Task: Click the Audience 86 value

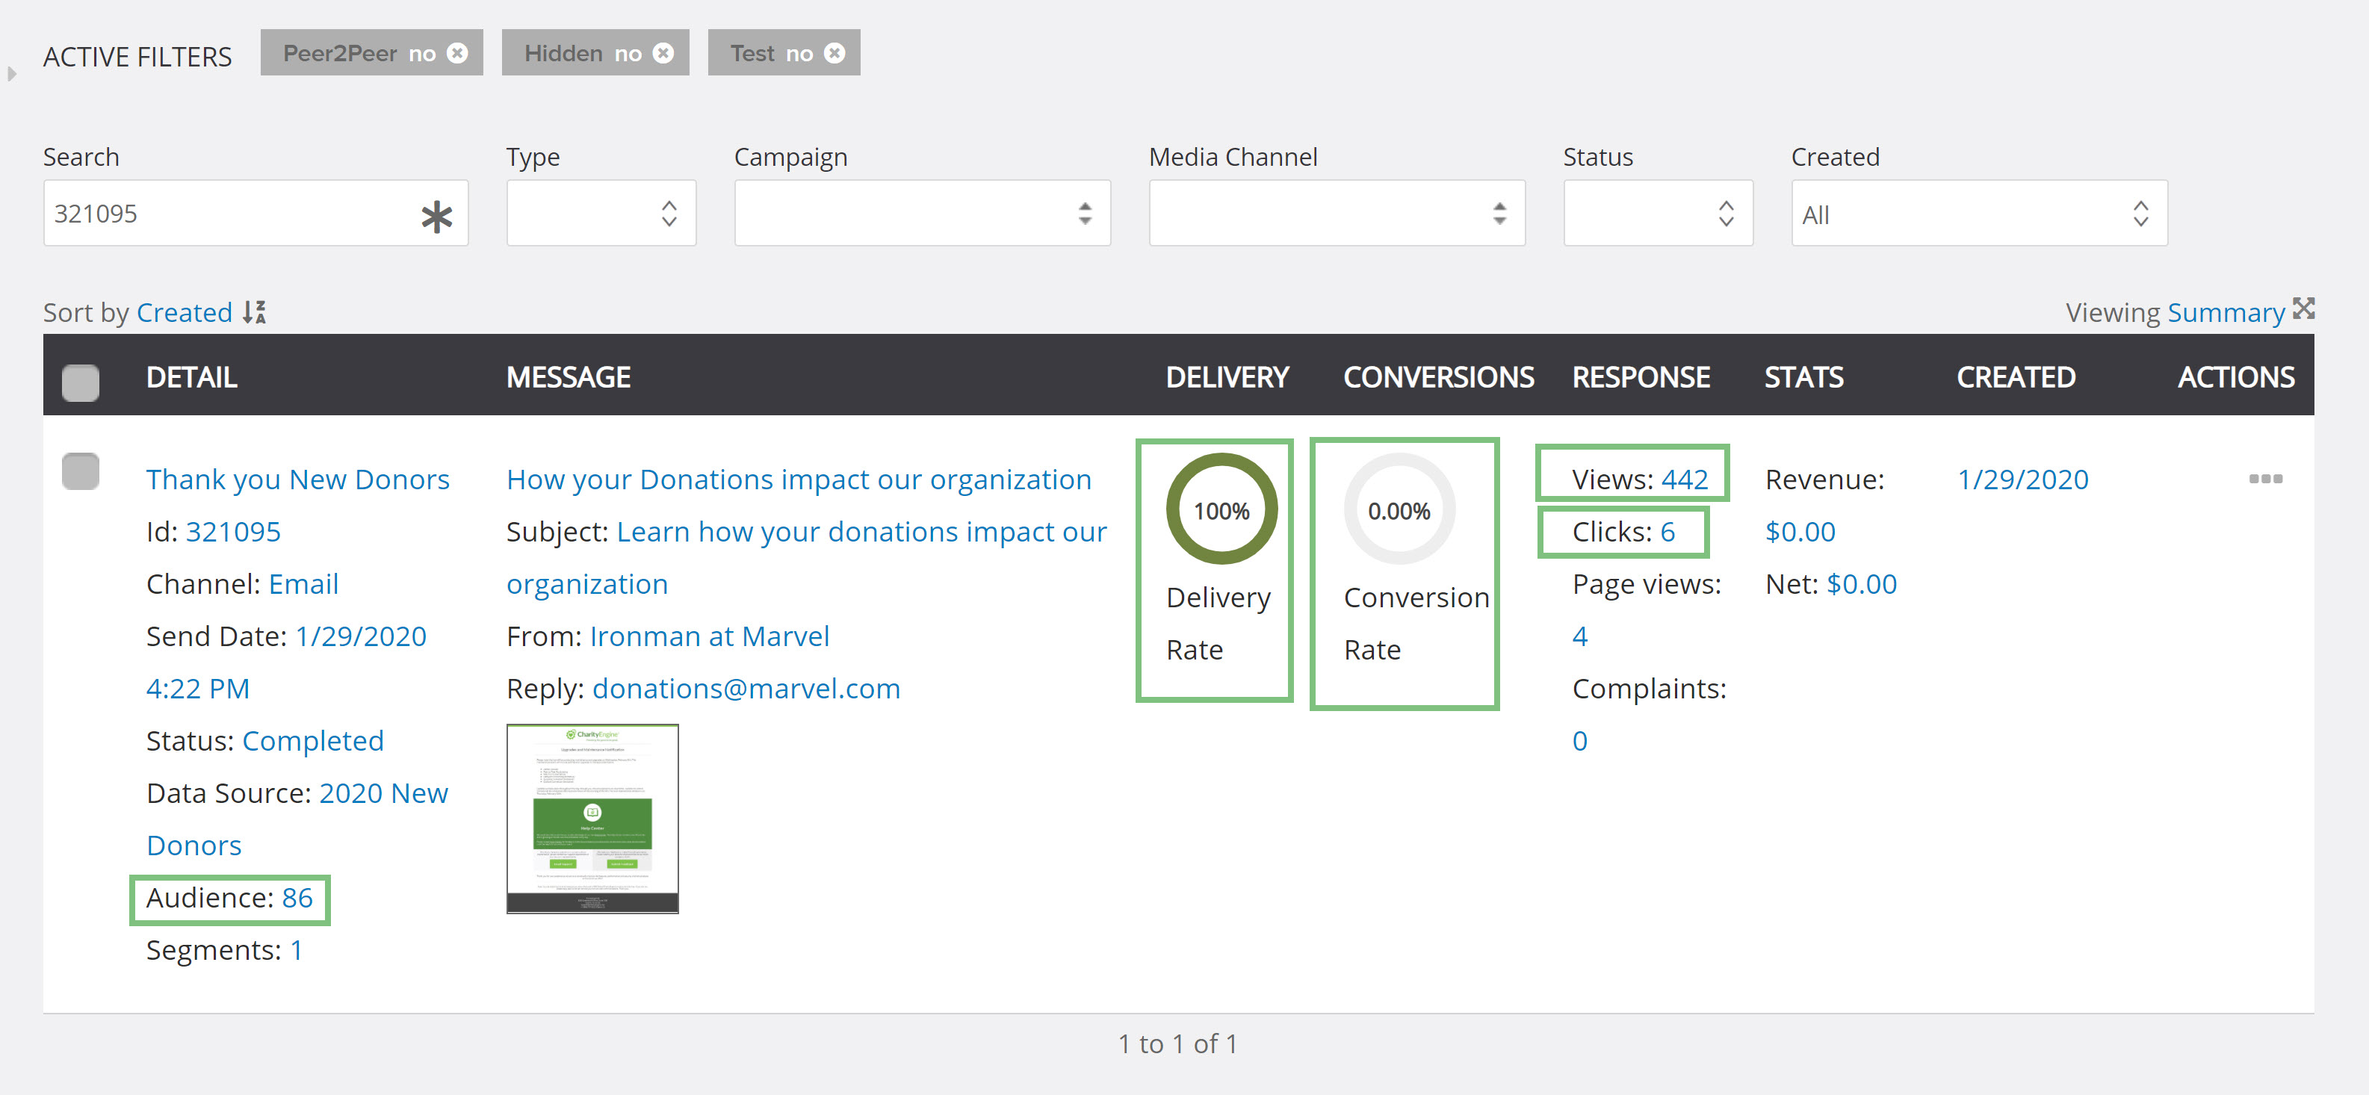Action: click(297, 897)
